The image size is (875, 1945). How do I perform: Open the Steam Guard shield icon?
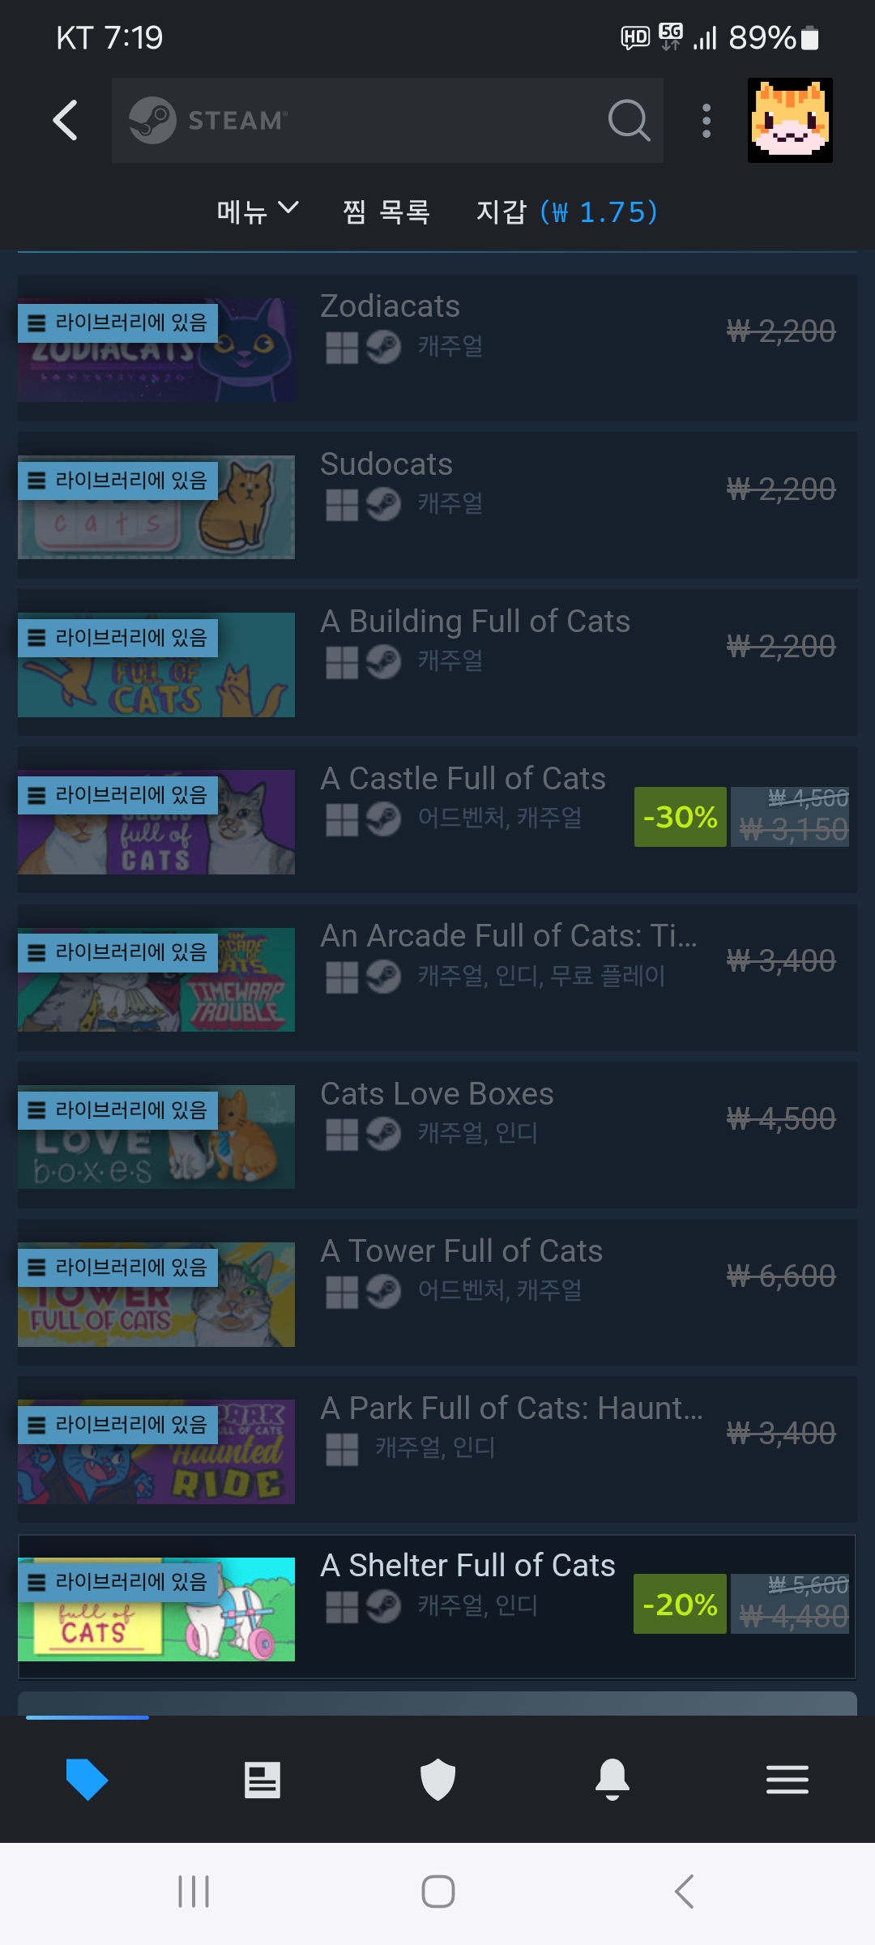(x=437, y=1780)
